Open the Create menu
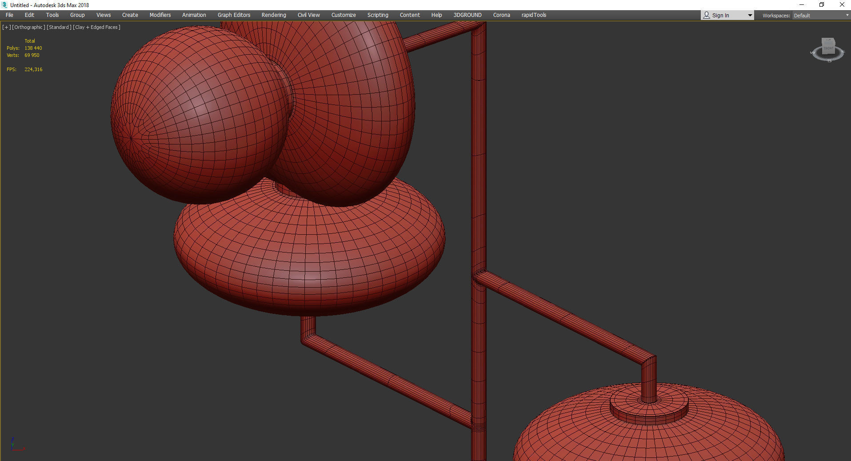The image size is (851, 461). point(130,15)
